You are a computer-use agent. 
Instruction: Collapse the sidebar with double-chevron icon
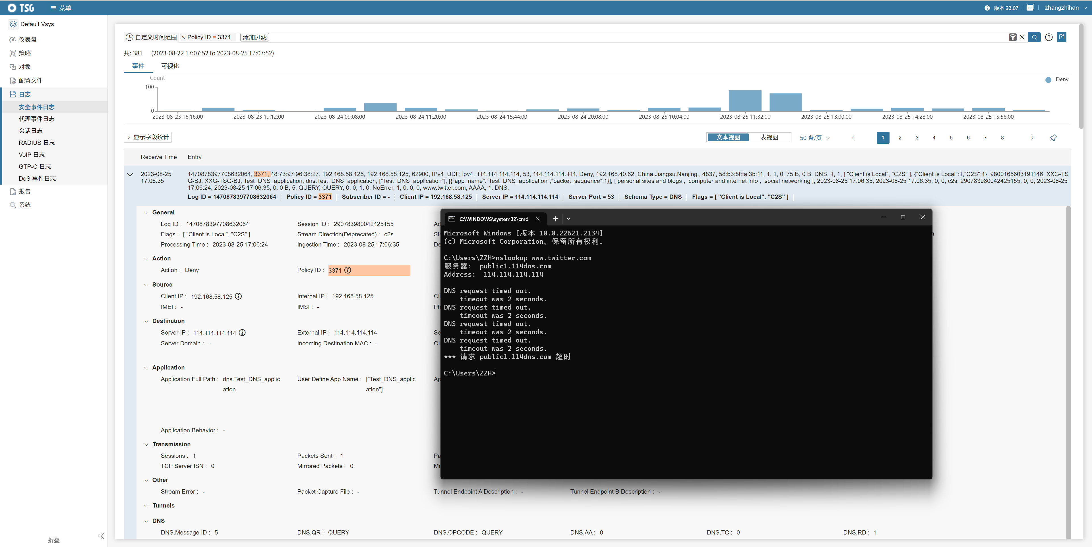tap(101, 536)
